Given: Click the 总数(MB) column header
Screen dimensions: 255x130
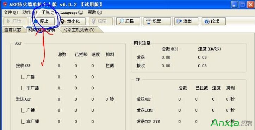Looking at the screenshot, I should click(170, 49).
